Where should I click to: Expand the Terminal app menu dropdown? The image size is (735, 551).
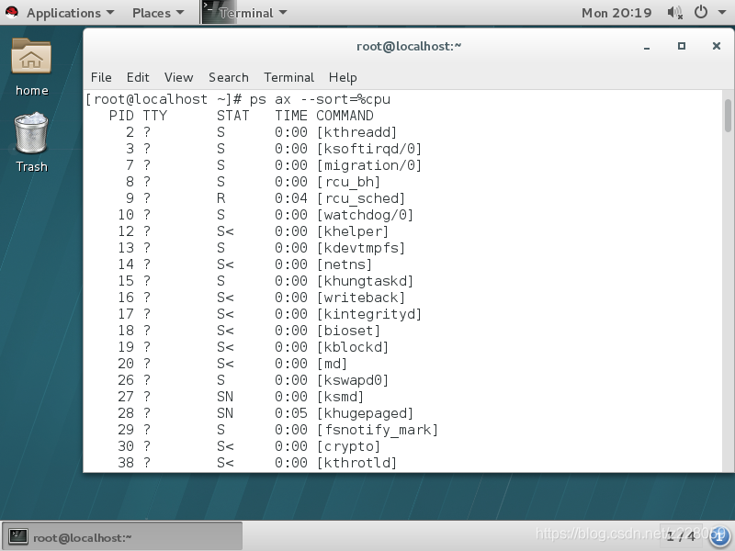pyautogui.click(x=283, y=13)
